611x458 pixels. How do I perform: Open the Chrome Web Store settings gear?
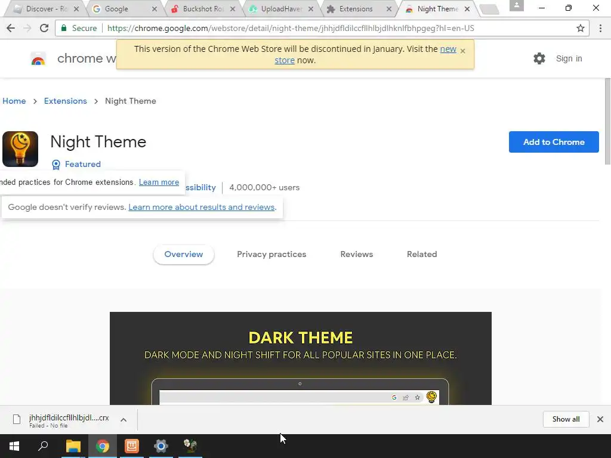point(539,58)
